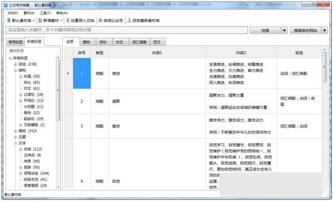Select the 致辞 (95) tag
This screenshot has width=333, height=201.
(x=31, y=167)
